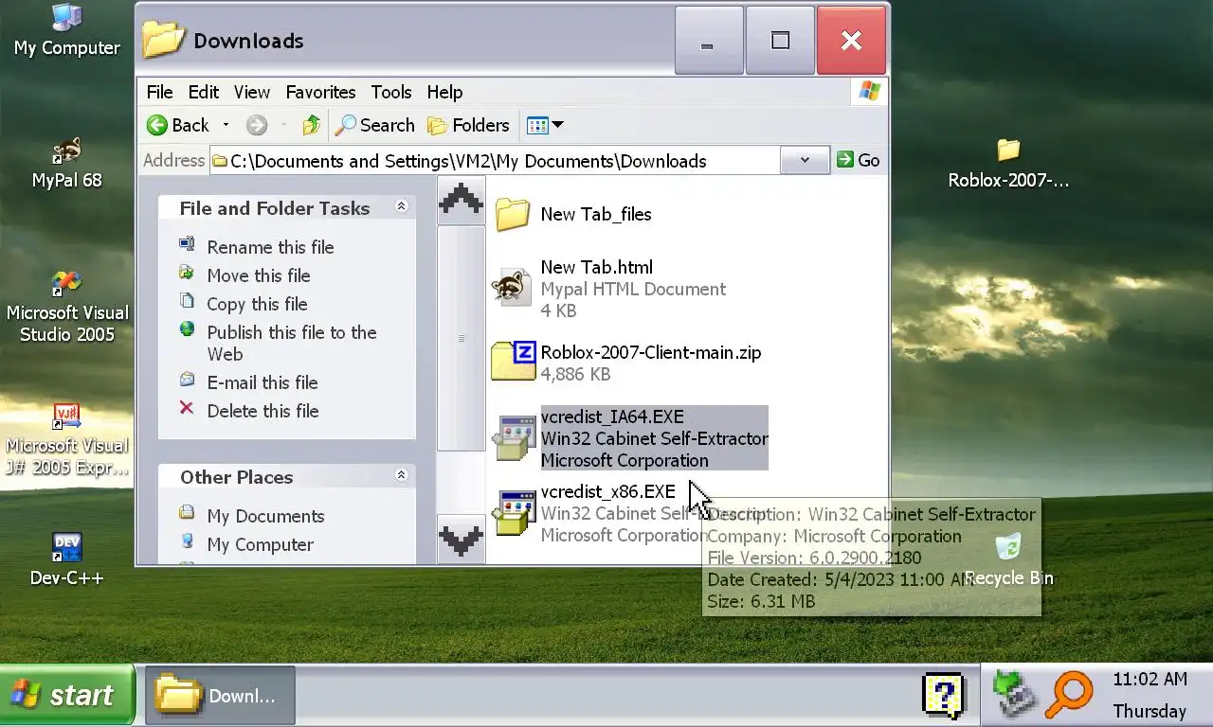Click the network device tray icon
Viewport: 1213px width, 727px height.
tap(1014, 696)
